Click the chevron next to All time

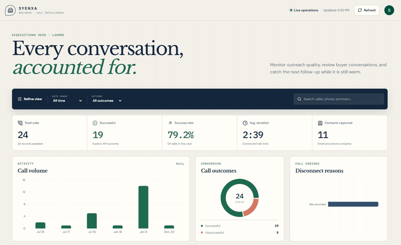(80, 101)
